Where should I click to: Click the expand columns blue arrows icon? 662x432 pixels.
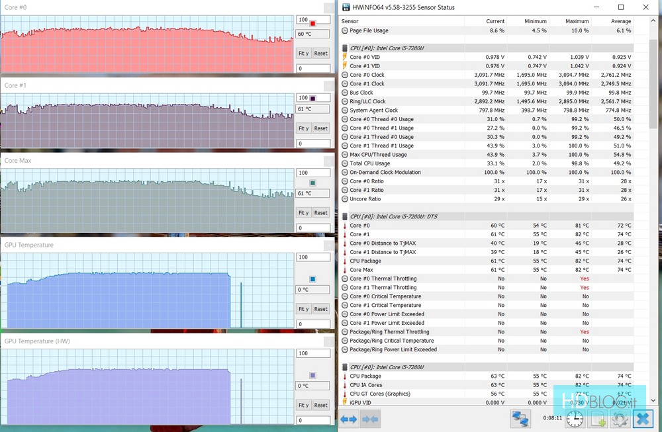pos(349,419)
